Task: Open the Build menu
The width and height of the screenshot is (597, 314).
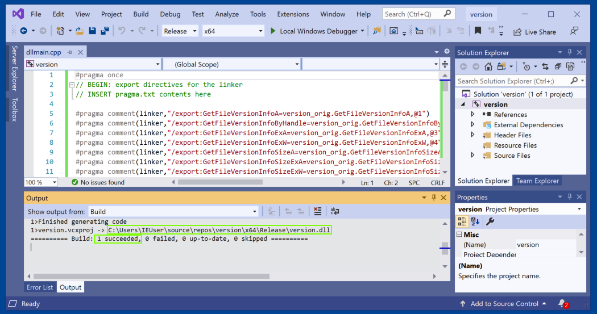Action: pyautogui.click(x=140, y=14)
